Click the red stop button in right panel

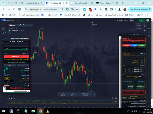point(126,45)
